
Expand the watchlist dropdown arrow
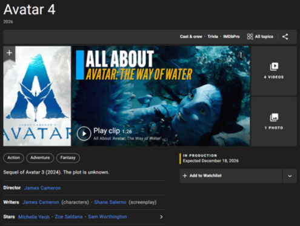click(x=290, y=176)
